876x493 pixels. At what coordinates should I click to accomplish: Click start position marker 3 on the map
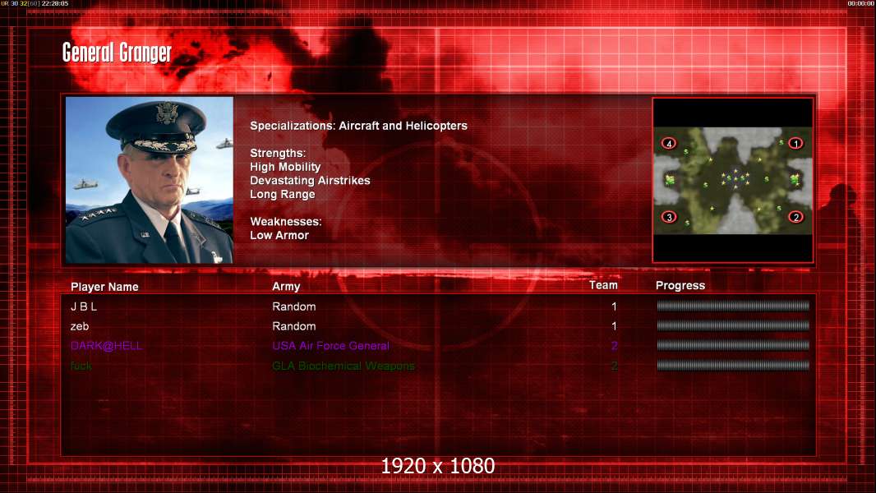point(669,217)
